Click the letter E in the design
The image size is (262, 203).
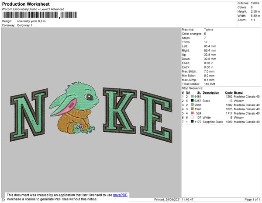pyautogui.click(x=156, y=117)
